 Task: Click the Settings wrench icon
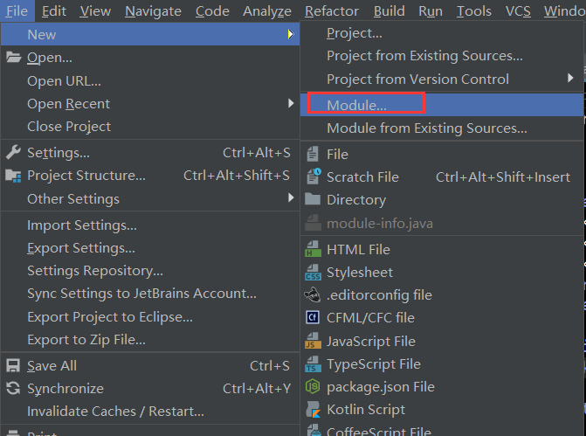click(13, 153)
